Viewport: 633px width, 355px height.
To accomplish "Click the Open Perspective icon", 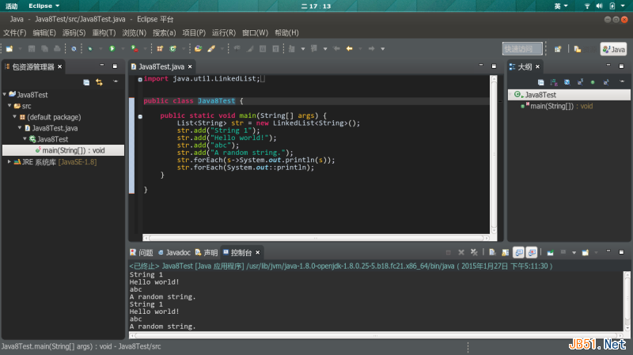I will 558,49.
